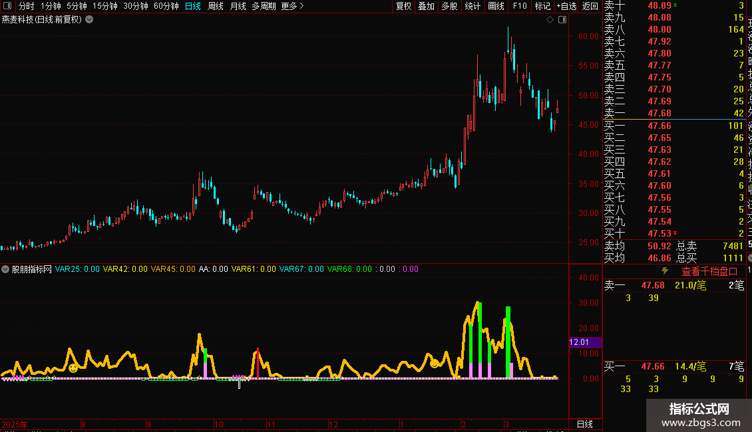This screenshot has width=752, height=432.
Task: Select the 卖八 row at 48.00
Action: (674, 29)
